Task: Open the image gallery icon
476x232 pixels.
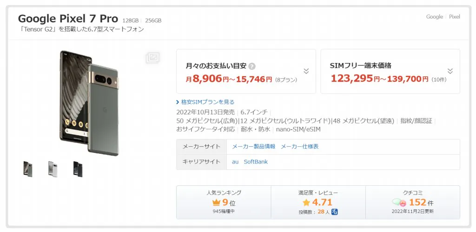Action: tap(152, 57)
